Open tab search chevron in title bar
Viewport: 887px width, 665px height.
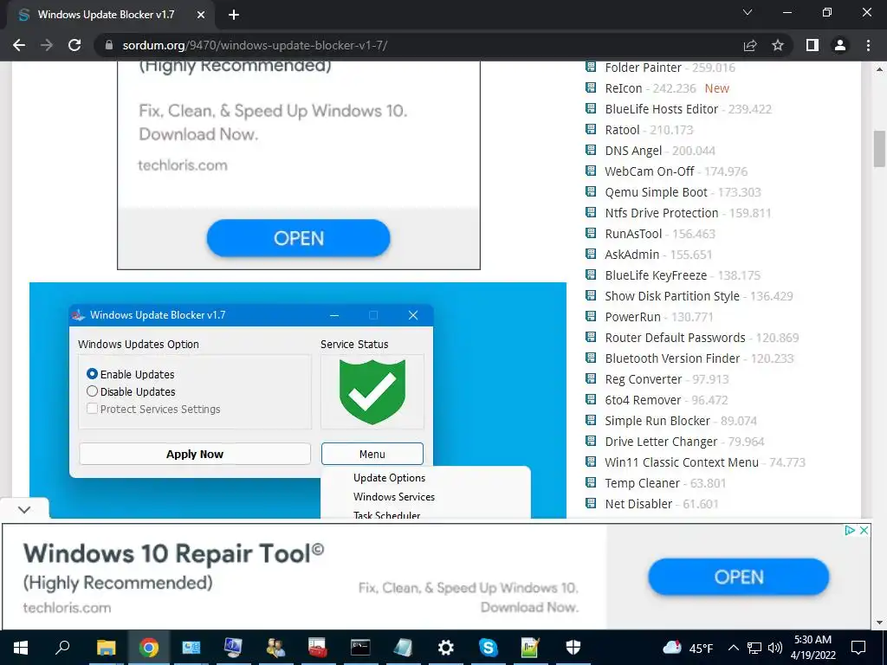coord(748,12)
